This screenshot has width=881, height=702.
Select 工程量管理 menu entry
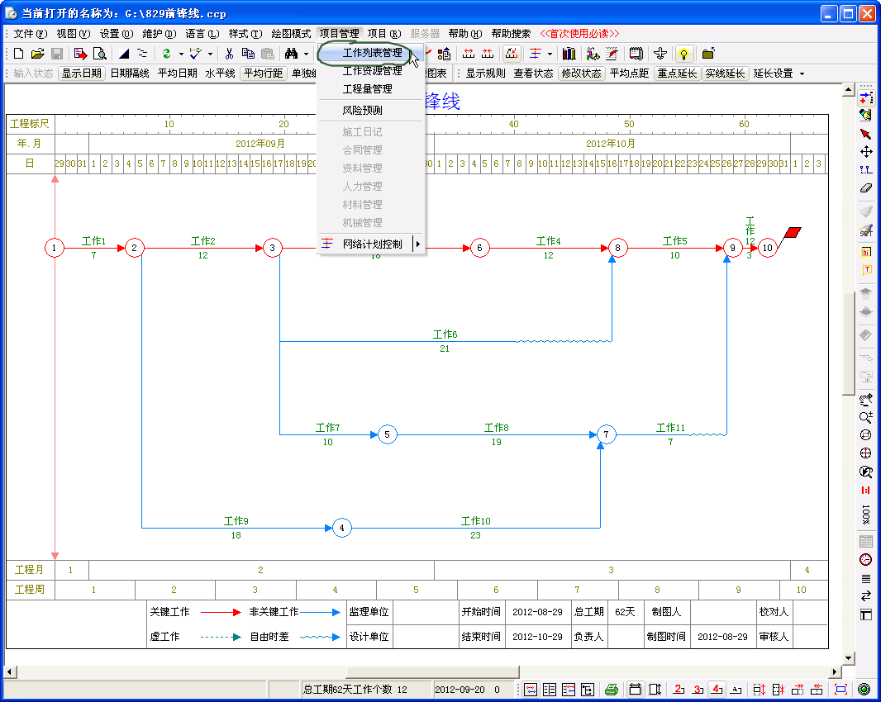371,88
